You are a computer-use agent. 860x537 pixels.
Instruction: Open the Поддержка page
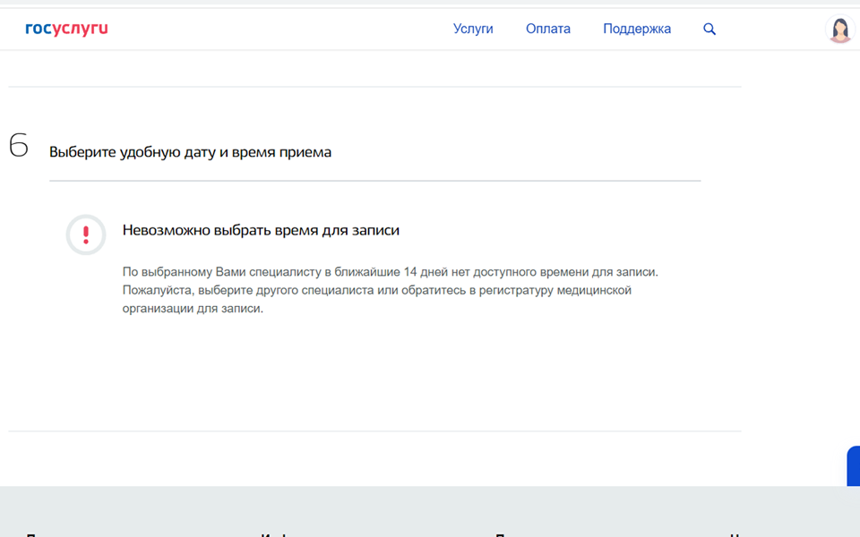coord(636,29)
